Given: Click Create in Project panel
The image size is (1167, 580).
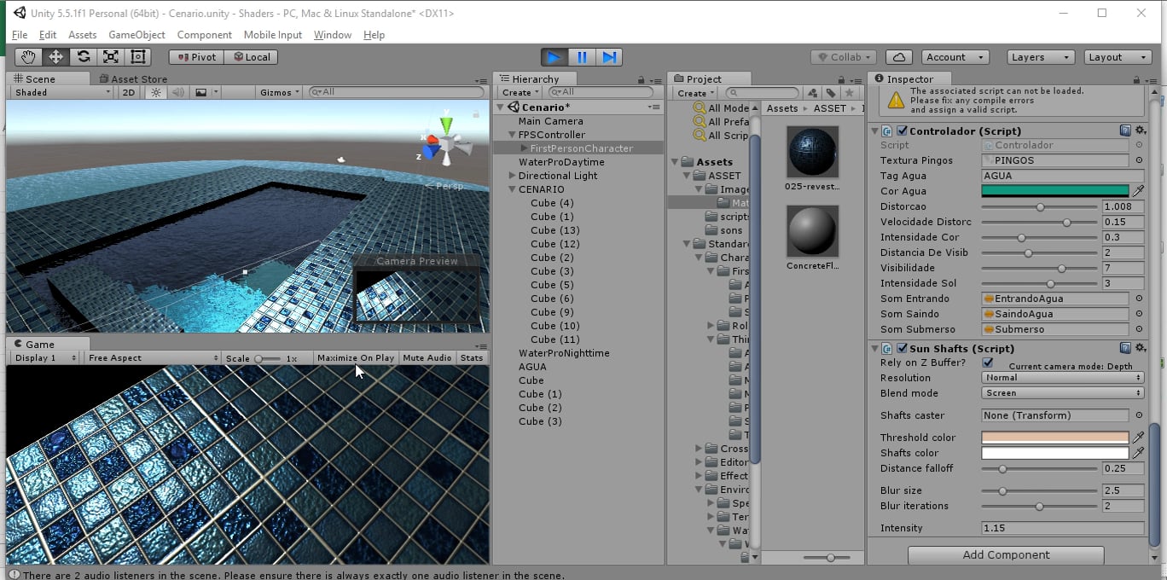Looking at the screenshot, I should (695, 93).
